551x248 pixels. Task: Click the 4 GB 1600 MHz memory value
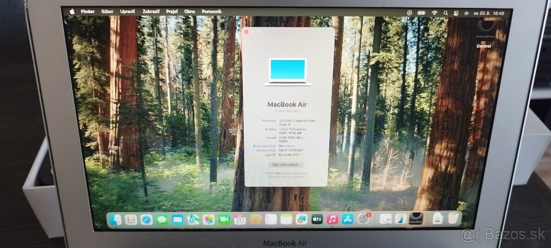pyautogui.click(x=292, y=140)
